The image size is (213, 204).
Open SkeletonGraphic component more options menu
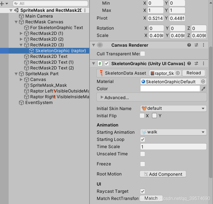(204, 63)
